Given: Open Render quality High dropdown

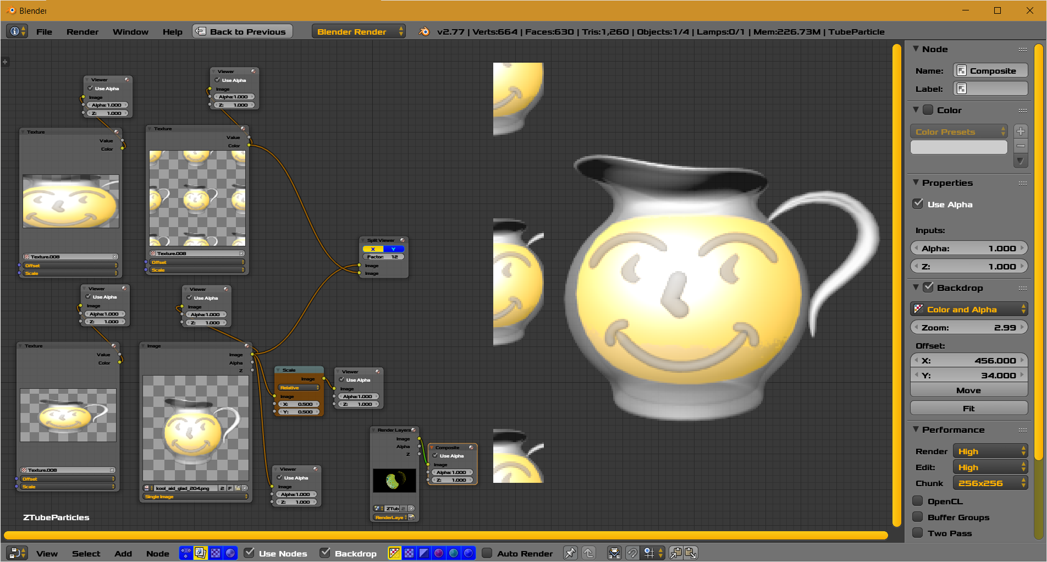Looking at the screenshot, I should (990, 451).
